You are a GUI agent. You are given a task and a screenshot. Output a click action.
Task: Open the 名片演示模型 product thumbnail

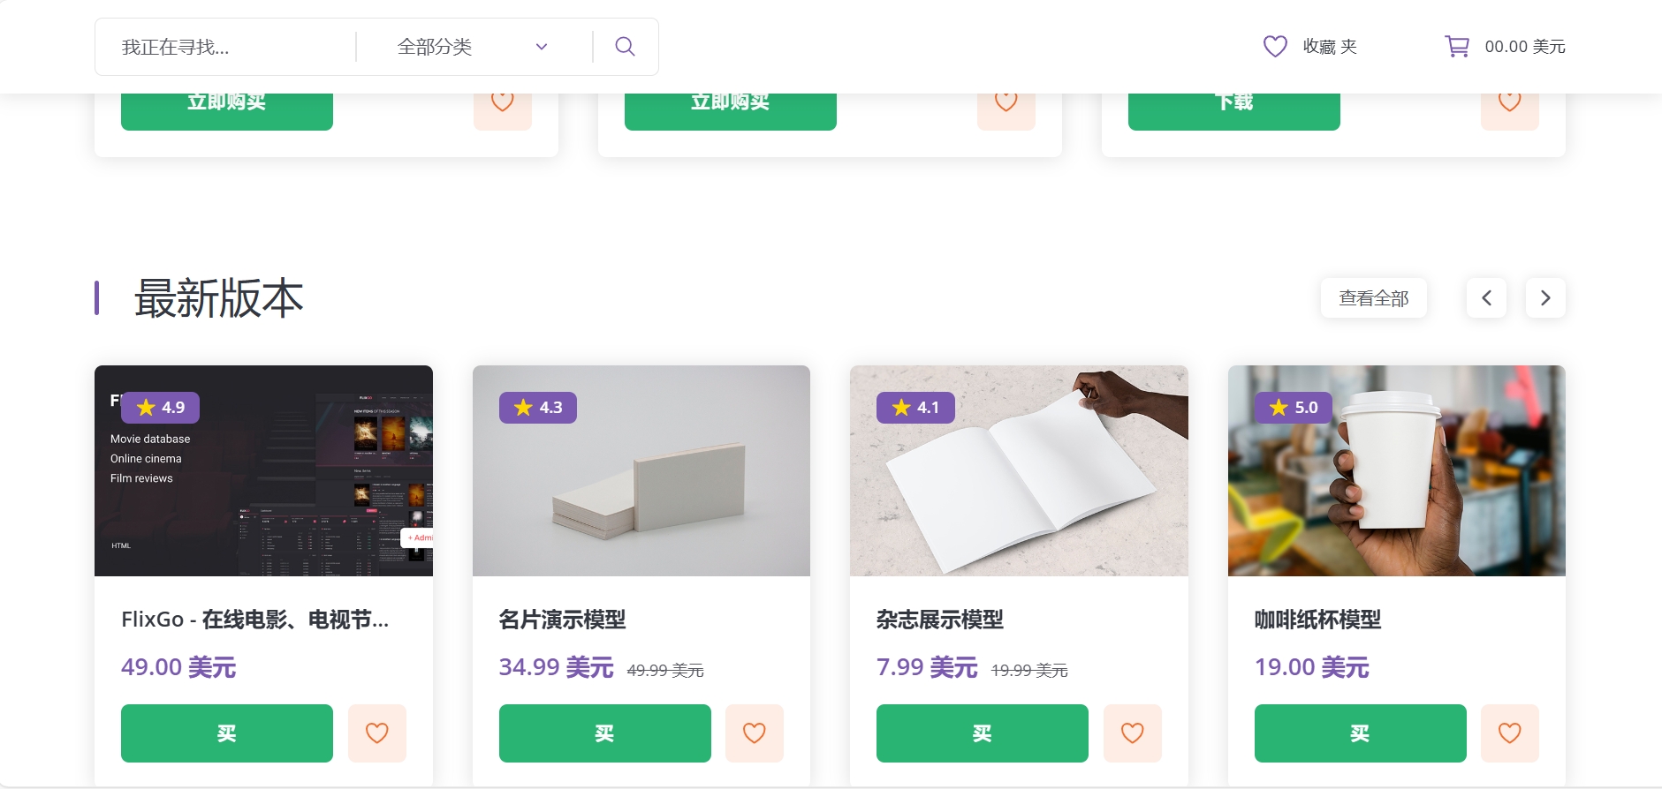point(641,470)
